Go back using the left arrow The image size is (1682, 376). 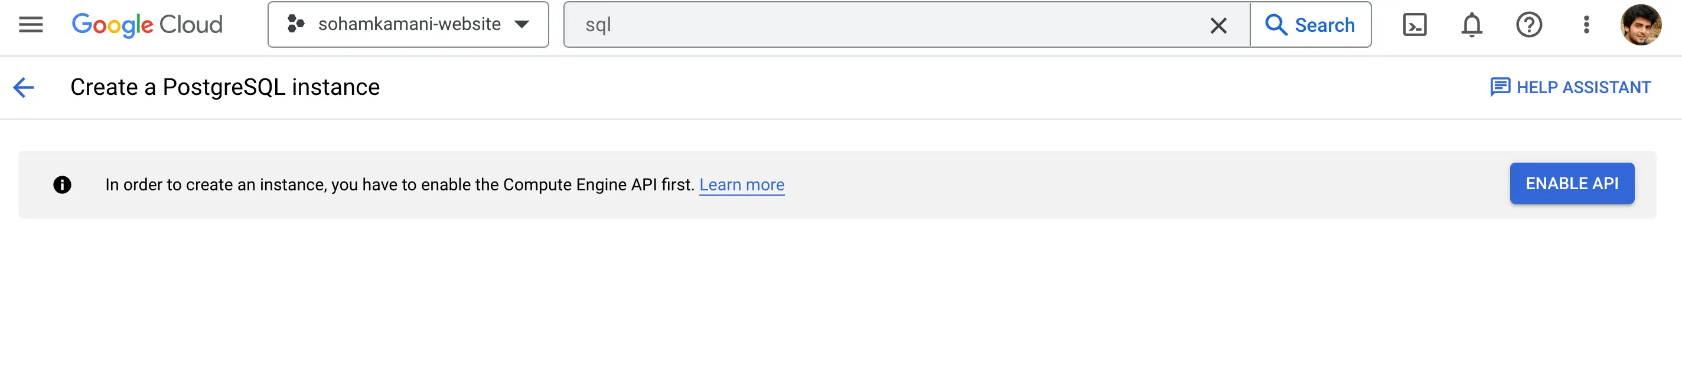[24, 87]
